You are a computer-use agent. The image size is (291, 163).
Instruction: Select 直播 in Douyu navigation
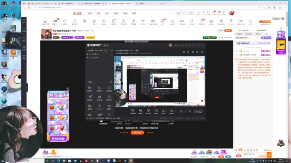click(98, 13)
